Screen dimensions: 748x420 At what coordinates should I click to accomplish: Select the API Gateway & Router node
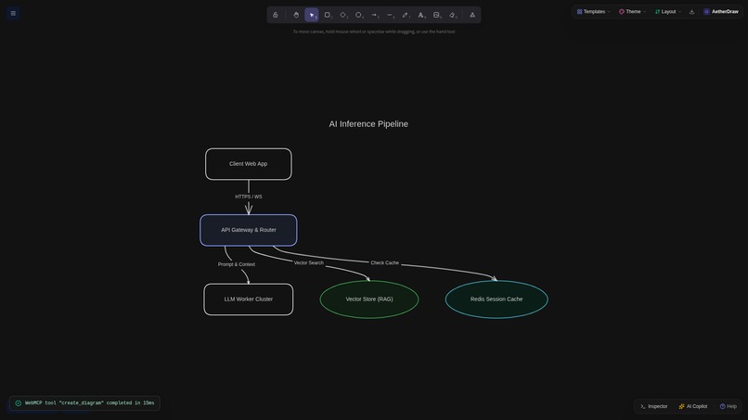(249, 230)
